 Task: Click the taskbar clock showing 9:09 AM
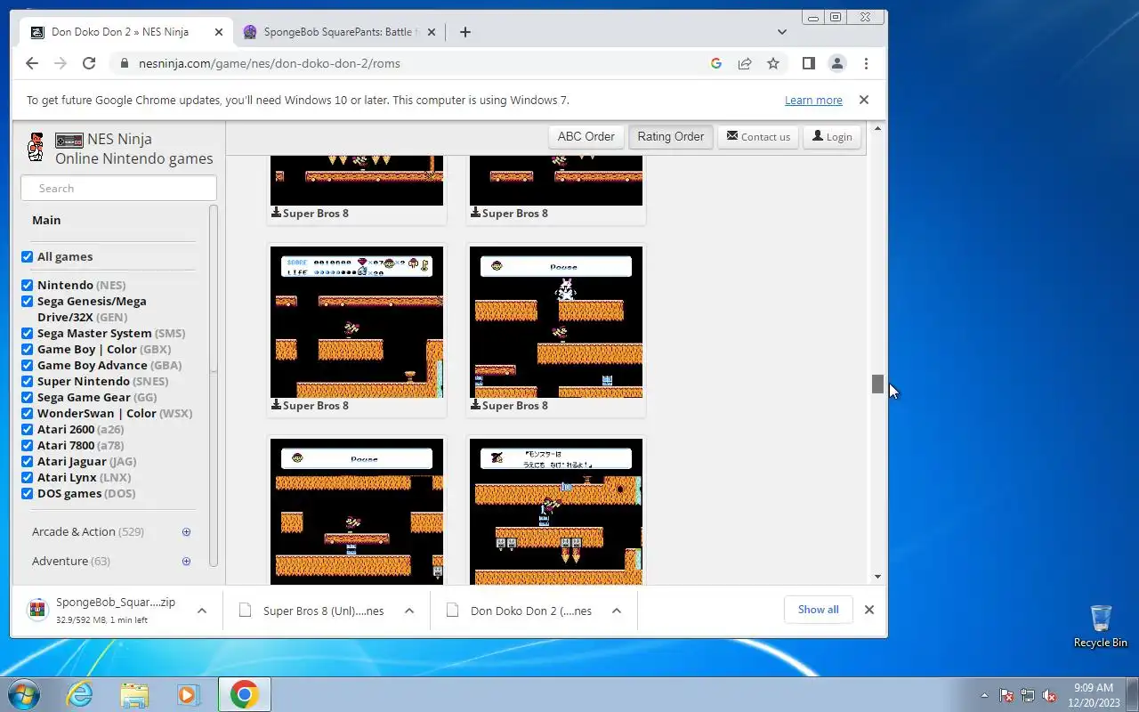coord(1094,695)
